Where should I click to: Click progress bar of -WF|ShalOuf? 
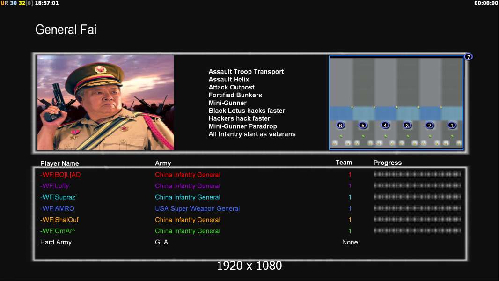[x=418, y=219]
